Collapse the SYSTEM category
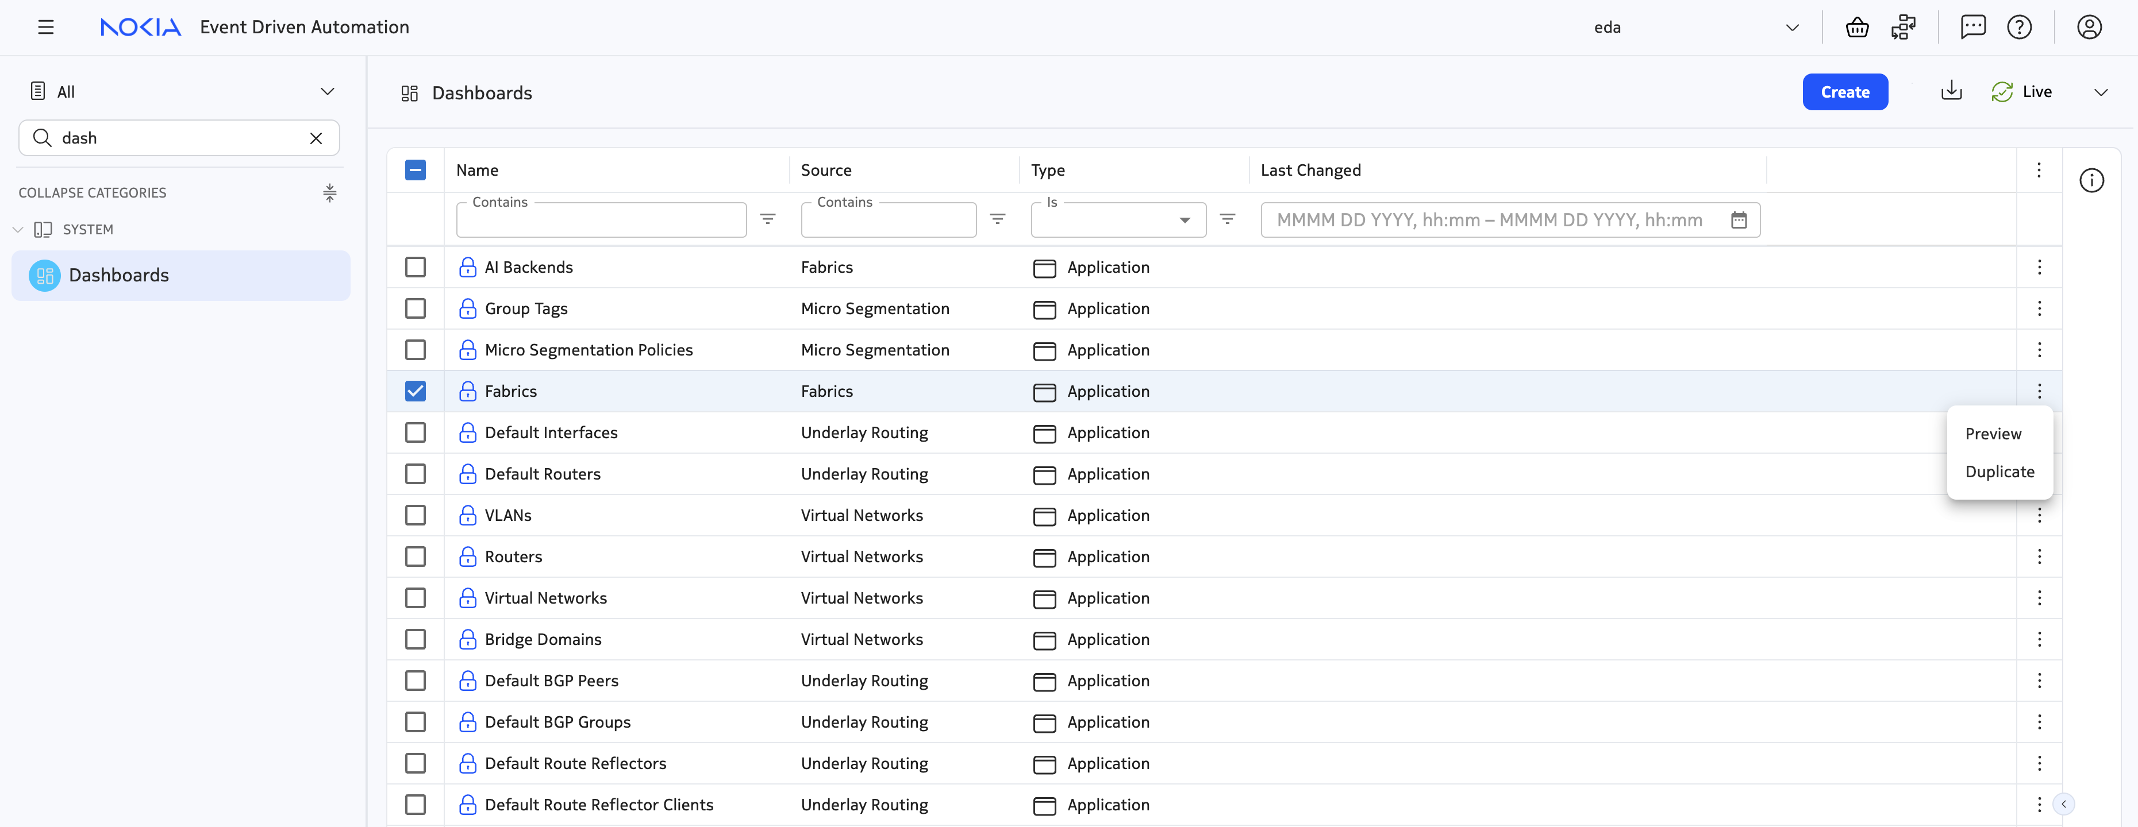 [18, 230]
